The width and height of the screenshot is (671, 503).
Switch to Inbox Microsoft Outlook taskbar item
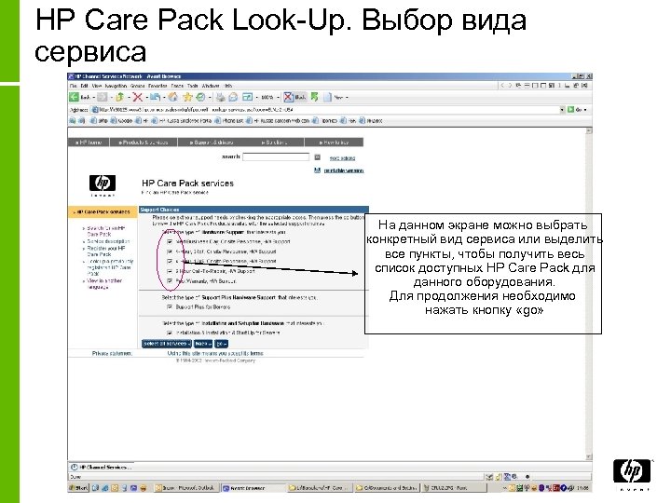186,487
